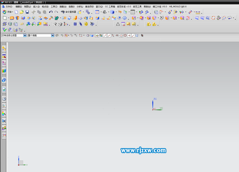Click the triangle outline icon in toolbar
The height and width of the screenshot is (172, 239).
coord(118,24)
